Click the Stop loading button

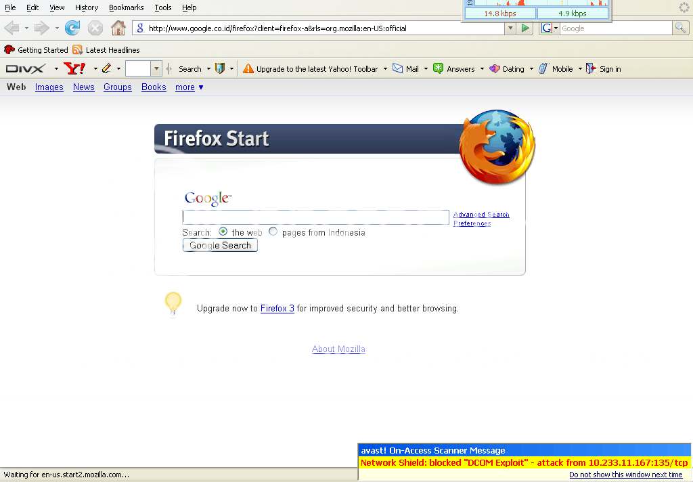pos(95,28)
